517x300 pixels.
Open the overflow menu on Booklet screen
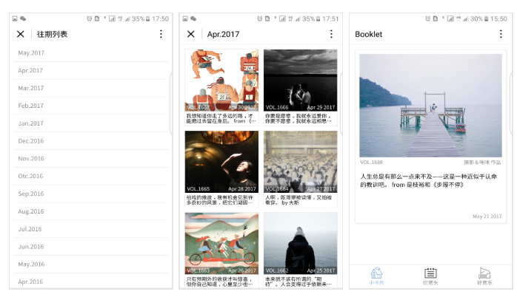pyautogui.click(x=501, y=34)
